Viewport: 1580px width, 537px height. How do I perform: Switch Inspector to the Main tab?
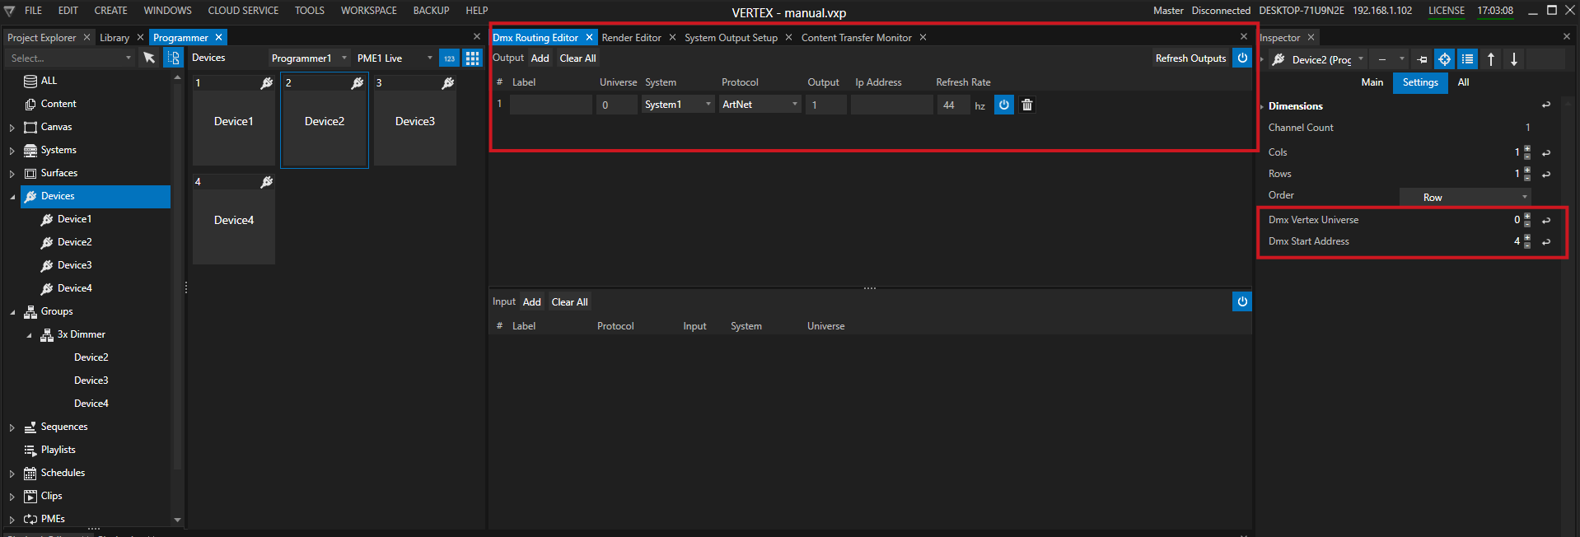pyautogui.click(x=1372, y=82)
